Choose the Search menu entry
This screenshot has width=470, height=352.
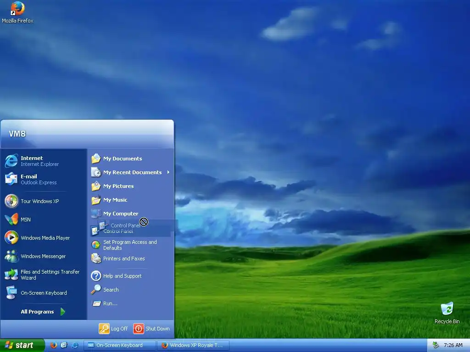click(130, 290)
